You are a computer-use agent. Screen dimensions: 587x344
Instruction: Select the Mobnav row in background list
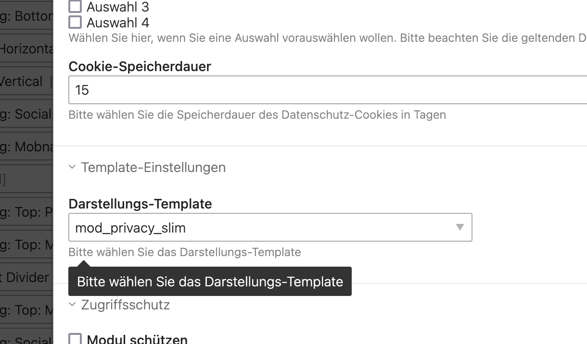click(26, 147)
